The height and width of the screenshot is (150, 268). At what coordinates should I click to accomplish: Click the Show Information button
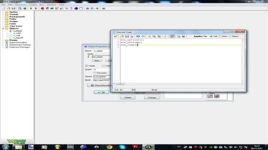[x=99, y=85]
